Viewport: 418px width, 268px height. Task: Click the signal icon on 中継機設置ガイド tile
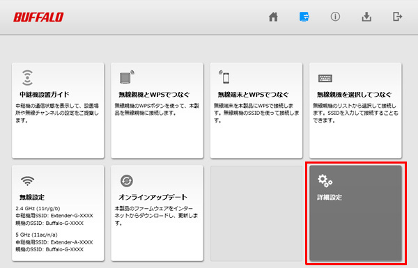pos(27,77)
